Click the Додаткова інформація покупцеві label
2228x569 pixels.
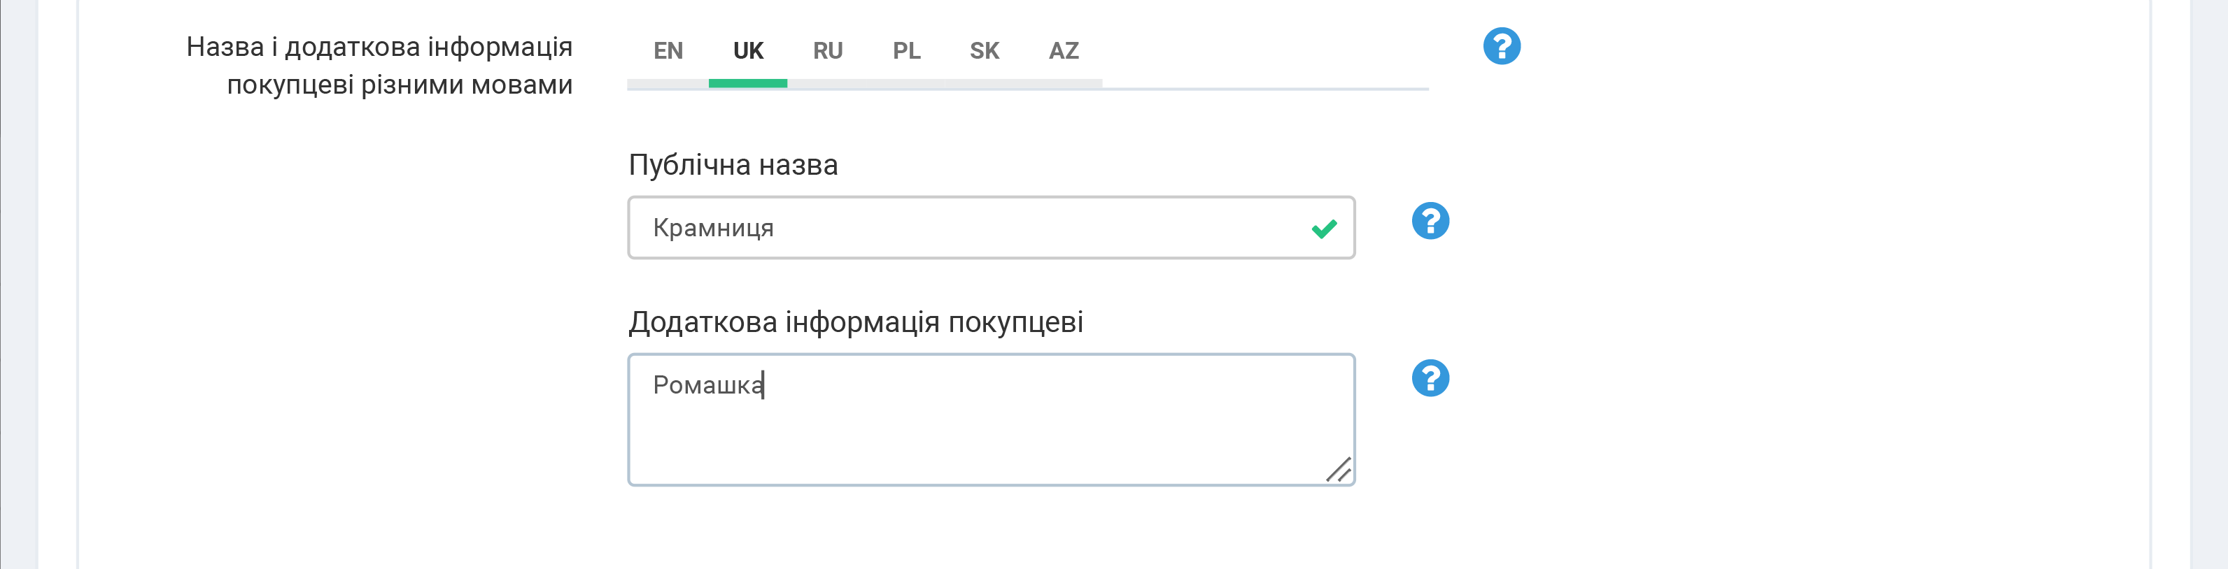[x=855, y=322]
